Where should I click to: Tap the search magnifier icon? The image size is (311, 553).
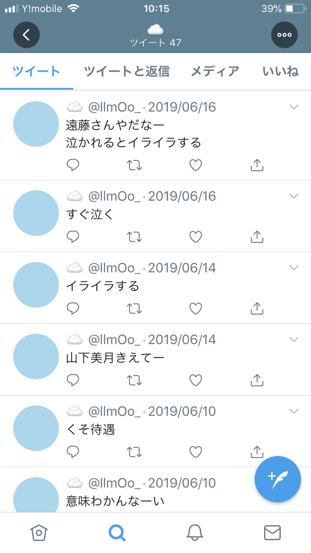point(117,532)
